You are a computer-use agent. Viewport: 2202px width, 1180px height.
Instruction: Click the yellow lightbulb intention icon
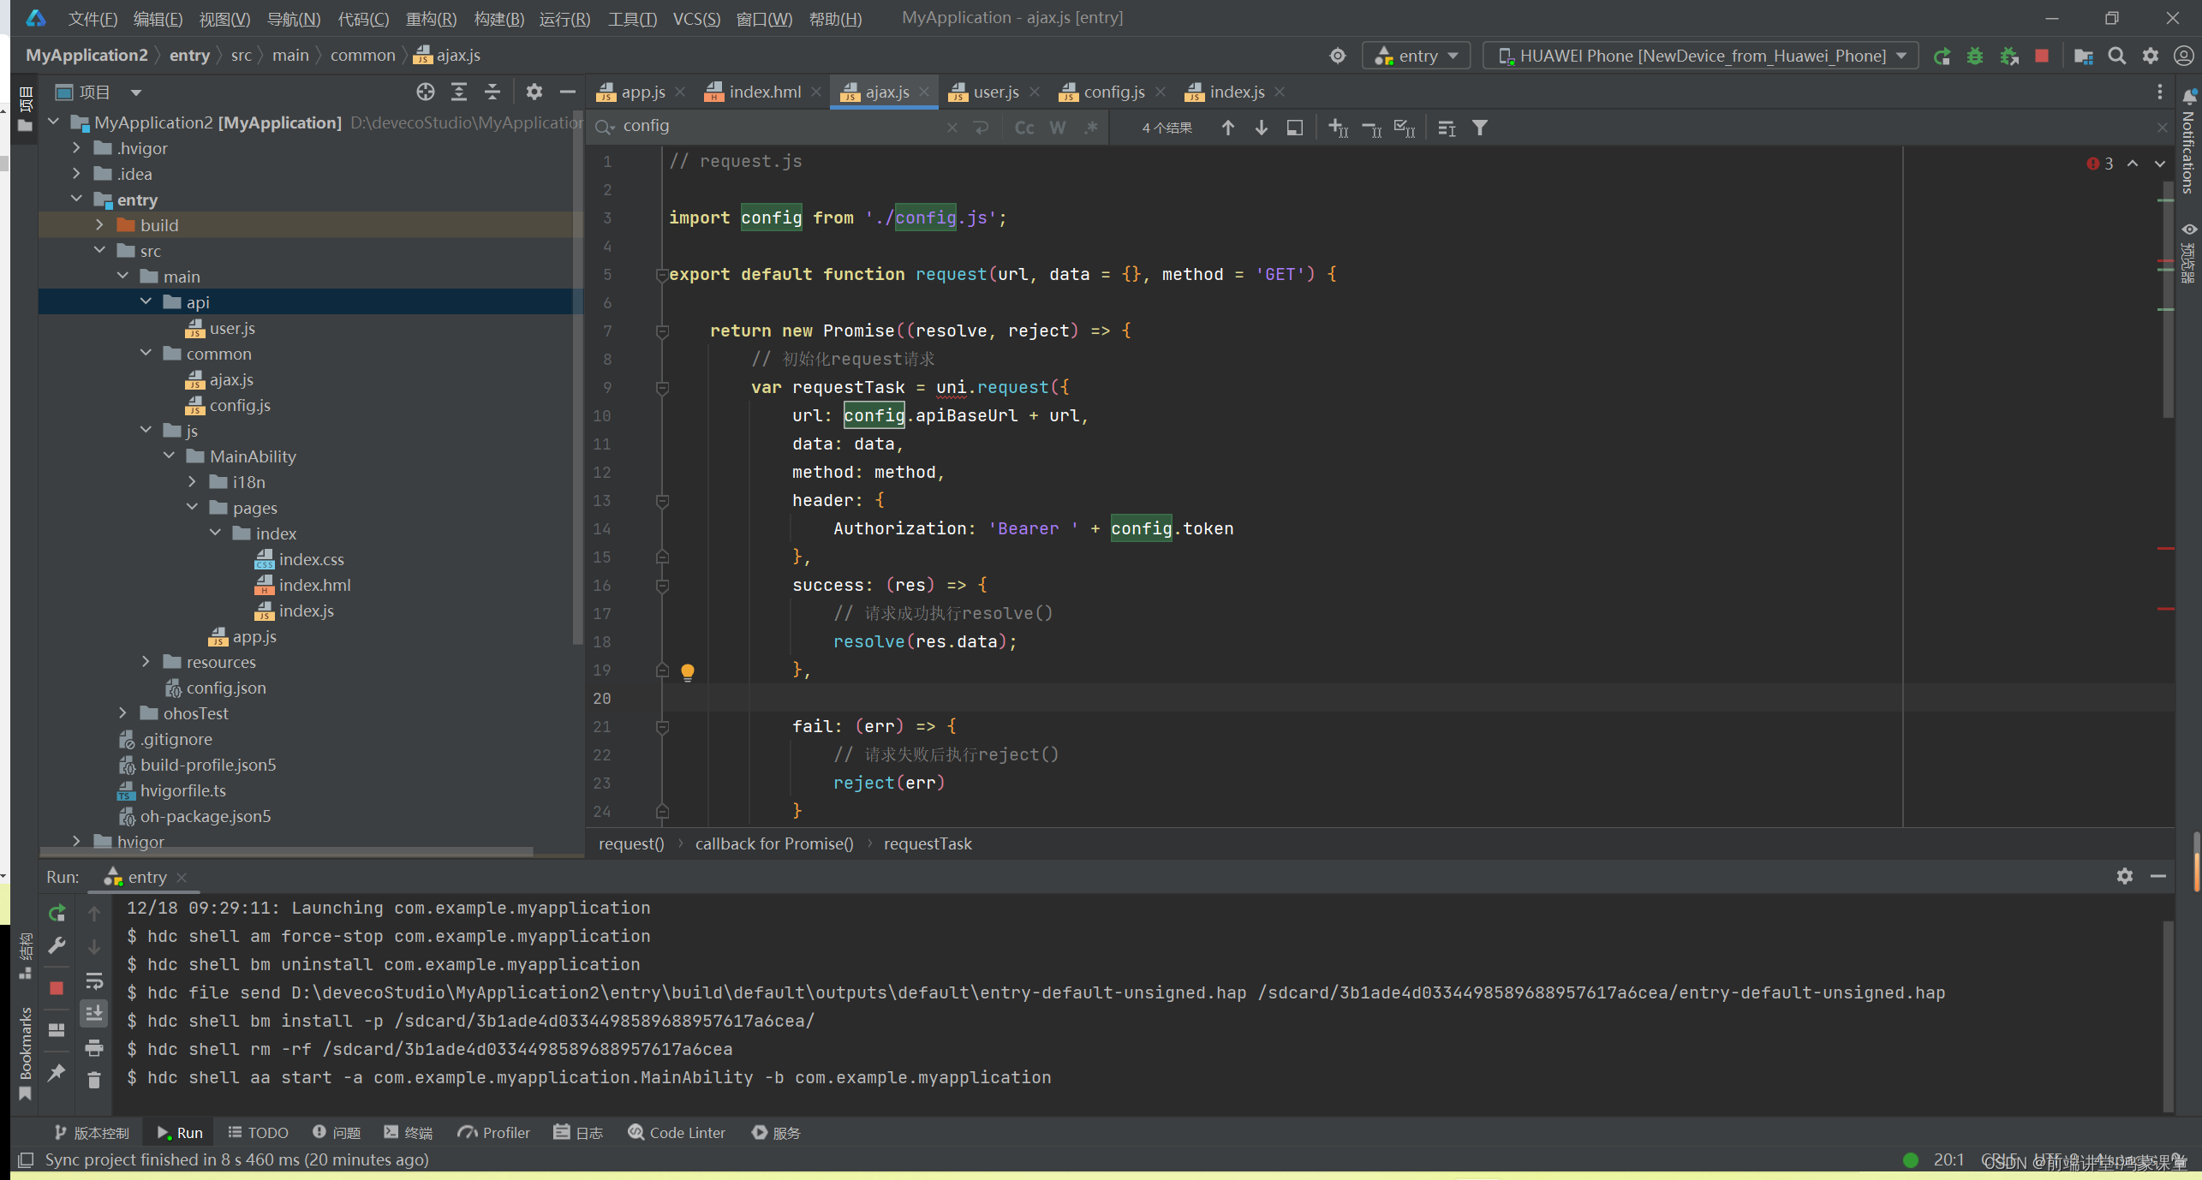tap(688, 672)
